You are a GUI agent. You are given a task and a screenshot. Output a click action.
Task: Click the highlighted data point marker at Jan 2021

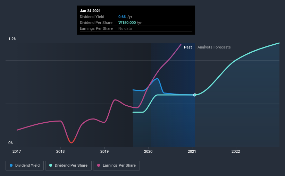pos(195,95)
